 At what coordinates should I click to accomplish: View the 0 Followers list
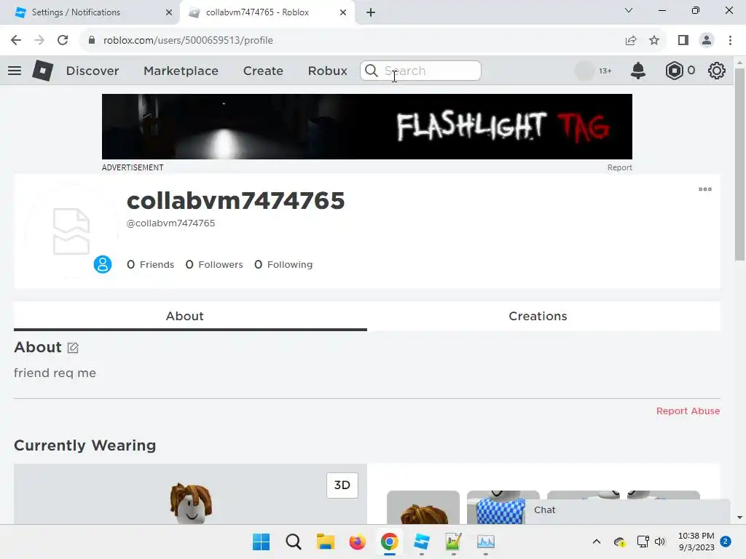pyautogui.click(x=214, y=264)
